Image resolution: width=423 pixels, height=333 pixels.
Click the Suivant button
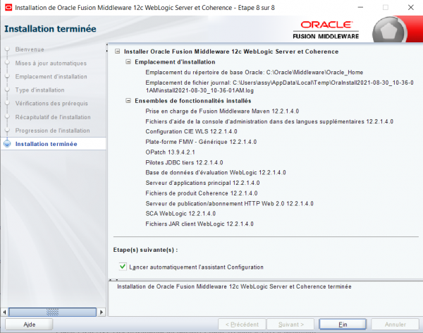[290, 325]
